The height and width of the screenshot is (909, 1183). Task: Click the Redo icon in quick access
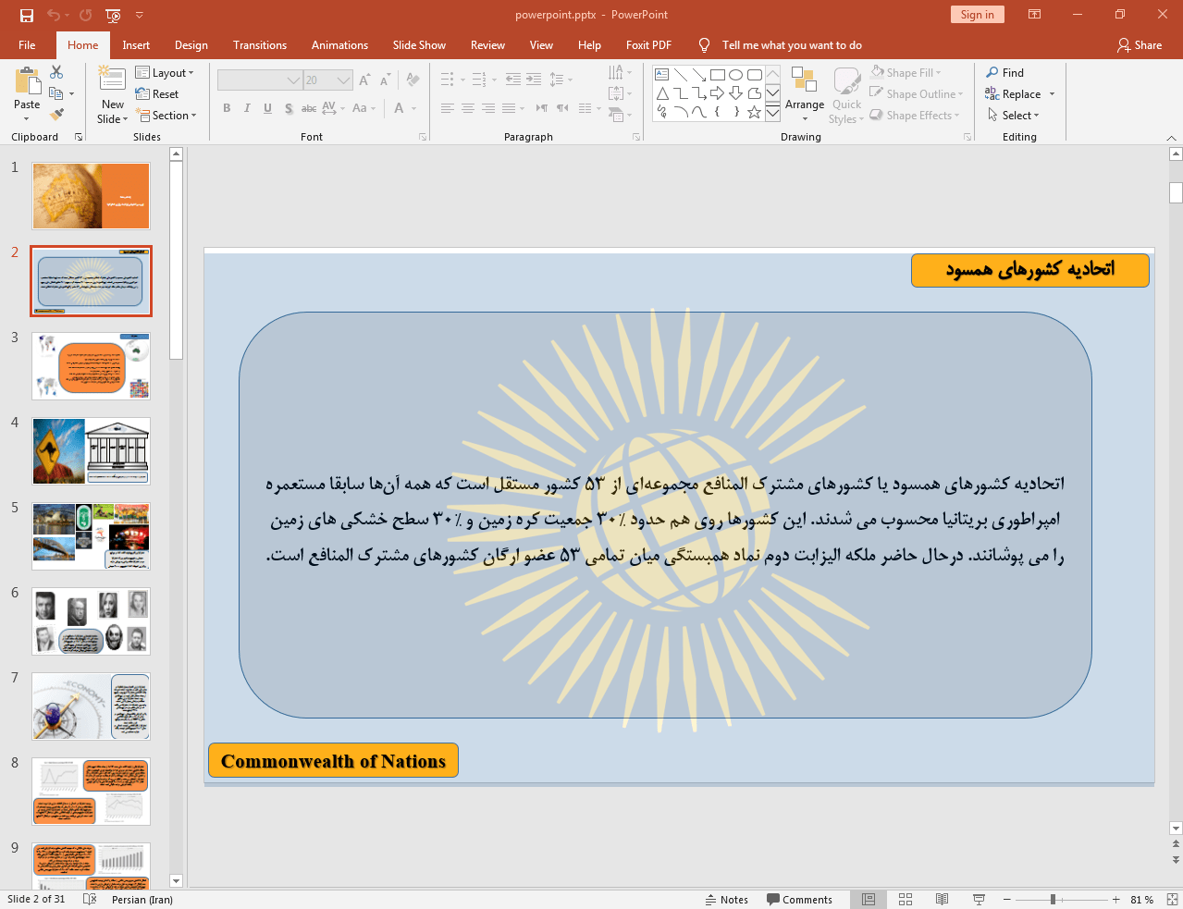(86, 15)
